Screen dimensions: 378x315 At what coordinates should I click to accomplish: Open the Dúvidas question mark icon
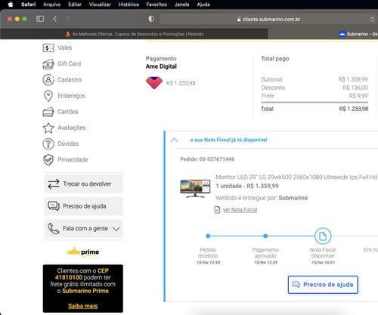pyautogui.click(x=48, y=144)
